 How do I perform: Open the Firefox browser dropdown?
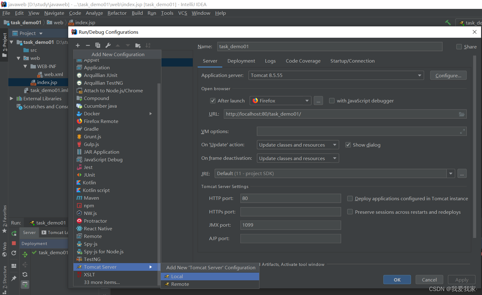tap(280, 101)
